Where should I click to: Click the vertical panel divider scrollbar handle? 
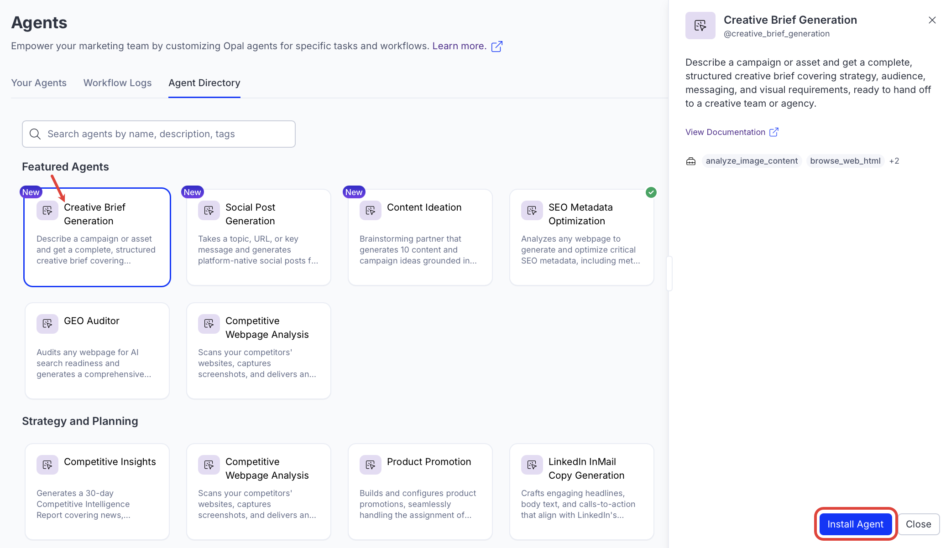(669, 274)
